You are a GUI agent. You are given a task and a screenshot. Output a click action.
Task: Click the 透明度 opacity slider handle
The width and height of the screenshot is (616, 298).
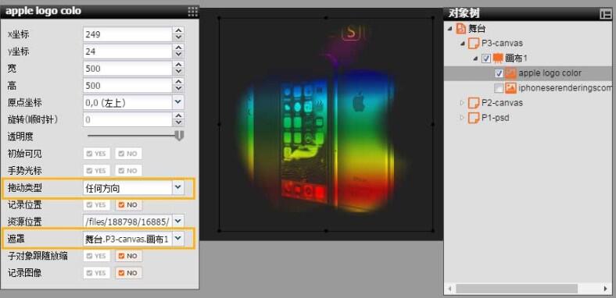pos(179,136)
